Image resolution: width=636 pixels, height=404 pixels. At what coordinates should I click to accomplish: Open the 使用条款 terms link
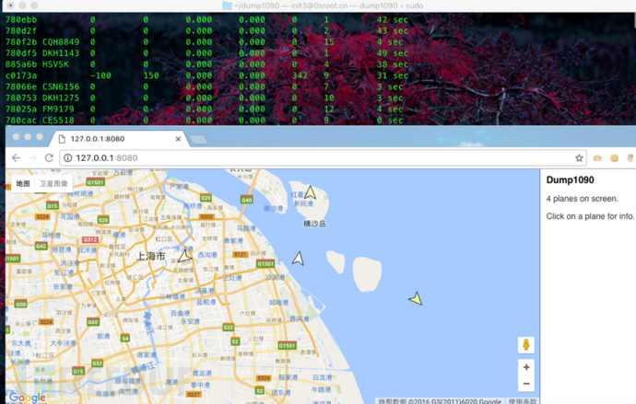(x=524, y=400)
